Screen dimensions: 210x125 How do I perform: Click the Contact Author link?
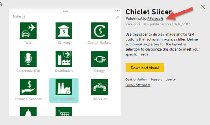click(136, 80)
